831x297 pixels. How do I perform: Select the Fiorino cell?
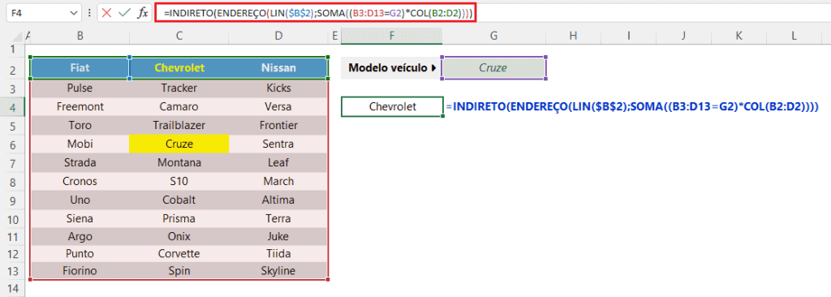80,271
